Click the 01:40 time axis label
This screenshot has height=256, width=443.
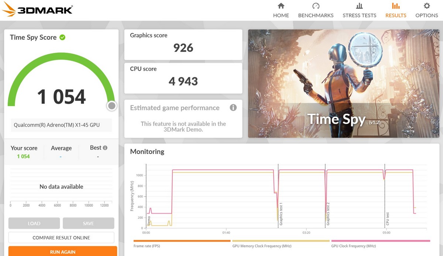pos(226,233)
